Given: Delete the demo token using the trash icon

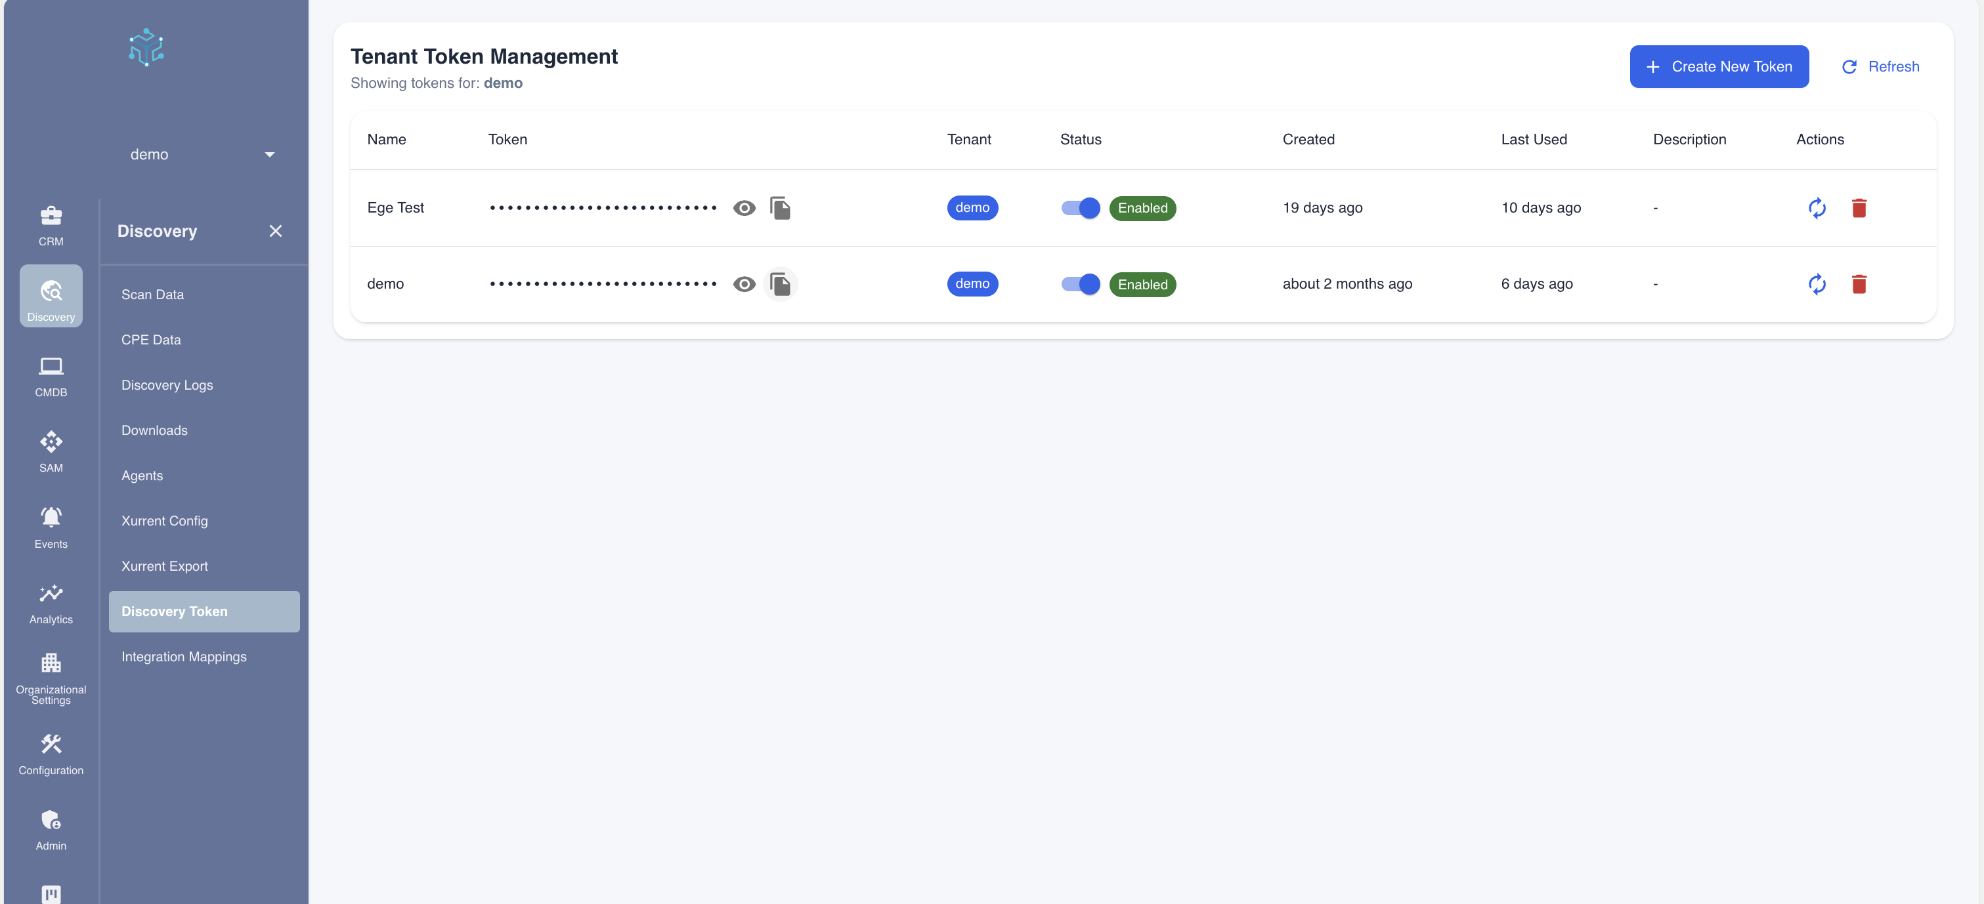Looking at the screenshot, I should click(1860, 284).
